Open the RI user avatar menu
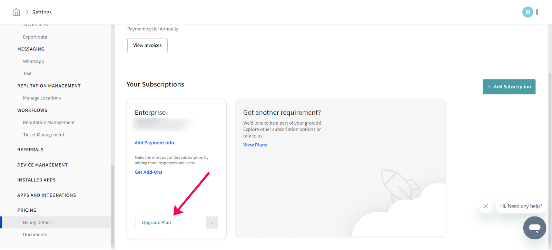The height and width of the screenshot is (250, 552). pos(527,12)
